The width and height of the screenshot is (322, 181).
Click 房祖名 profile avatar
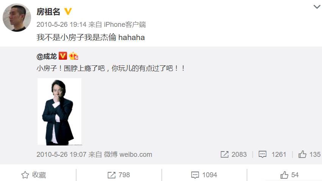pyautogui.click(x=17, y=18)
